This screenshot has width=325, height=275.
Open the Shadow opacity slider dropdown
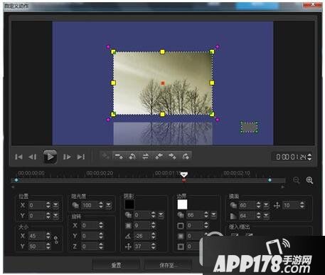coord(161,215)
